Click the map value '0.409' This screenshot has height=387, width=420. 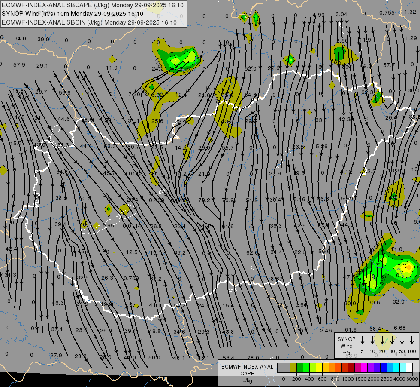click(x=157, y=200)
